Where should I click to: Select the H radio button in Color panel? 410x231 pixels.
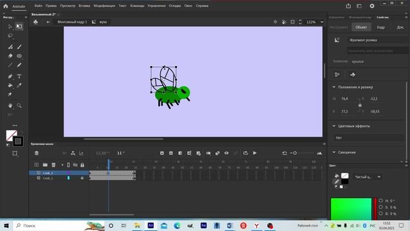click(381, 201)
